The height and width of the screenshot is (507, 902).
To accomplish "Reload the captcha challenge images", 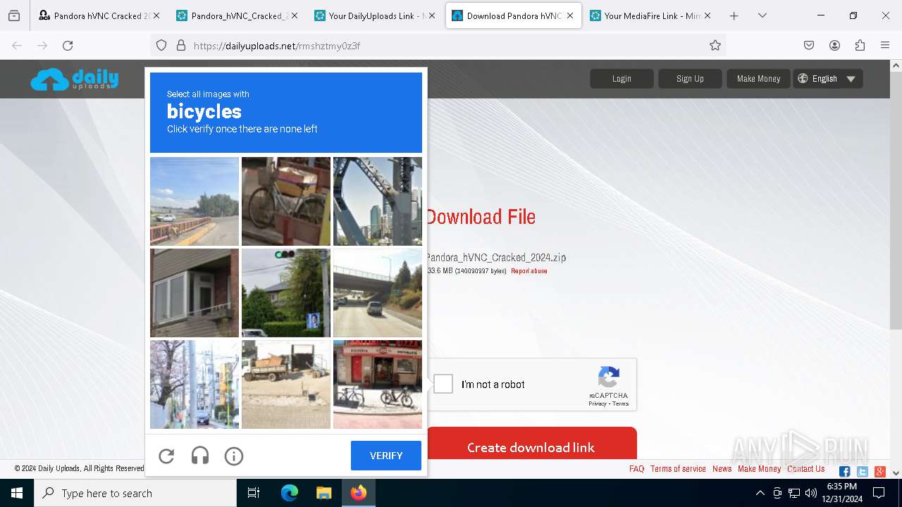I will (166, 456).
